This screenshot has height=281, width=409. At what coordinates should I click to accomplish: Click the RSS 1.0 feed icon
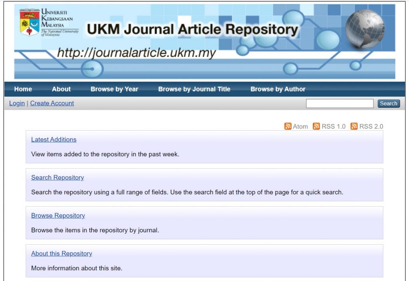click(316, 126)
